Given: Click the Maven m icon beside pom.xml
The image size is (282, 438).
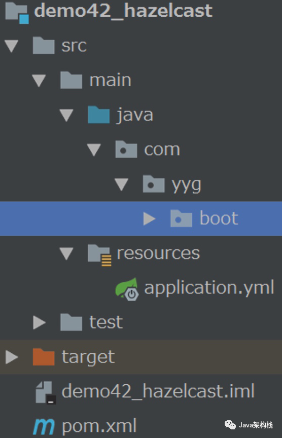Looking at the screenshot, I should coord(44,426).
